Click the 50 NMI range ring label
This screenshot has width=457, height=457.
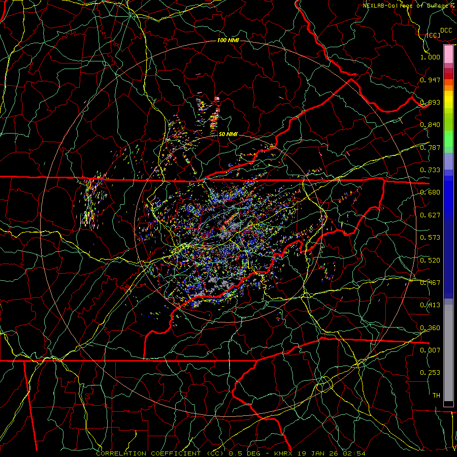[x=228, y=135]
